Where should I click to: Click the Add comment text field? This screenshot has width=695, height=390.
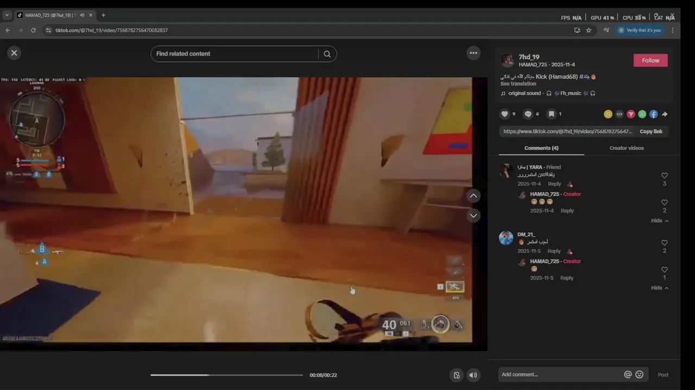pyautogui.click(x=560, y=374)
